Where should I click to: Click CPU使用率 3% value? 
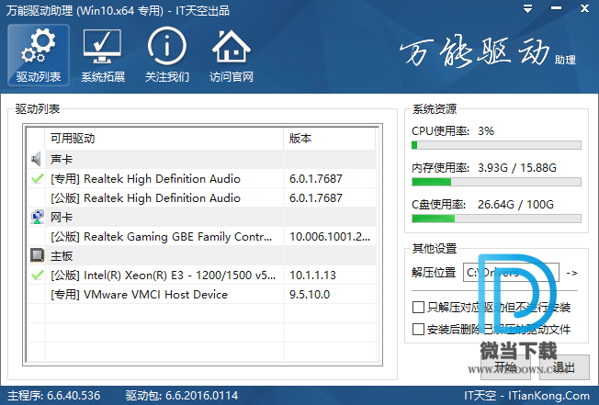click(x=486, y=131)
